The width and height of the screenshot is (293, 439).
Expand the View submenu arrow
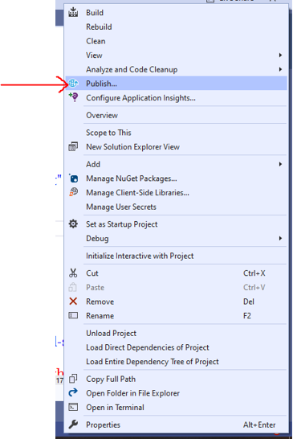coord(280,55)
